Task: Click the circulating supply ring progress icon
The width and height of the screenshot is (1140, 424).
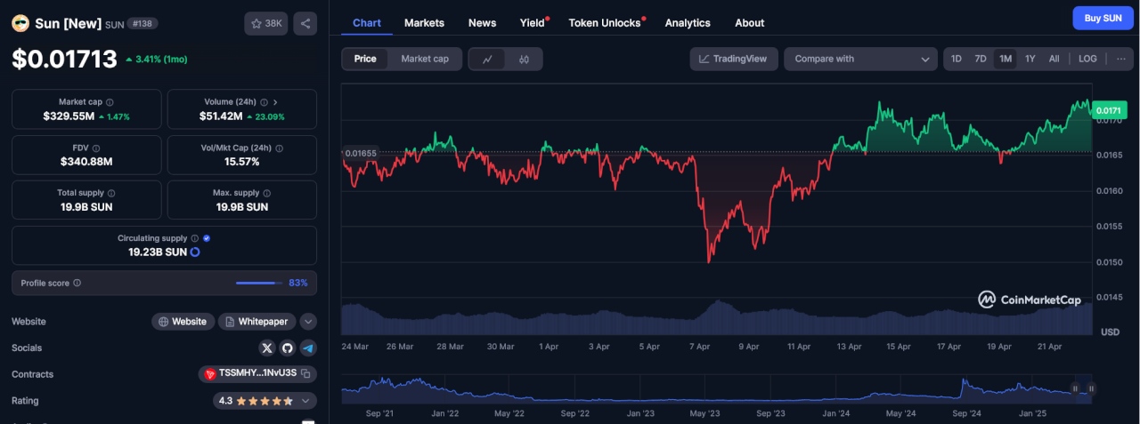Action: point(195,252)
